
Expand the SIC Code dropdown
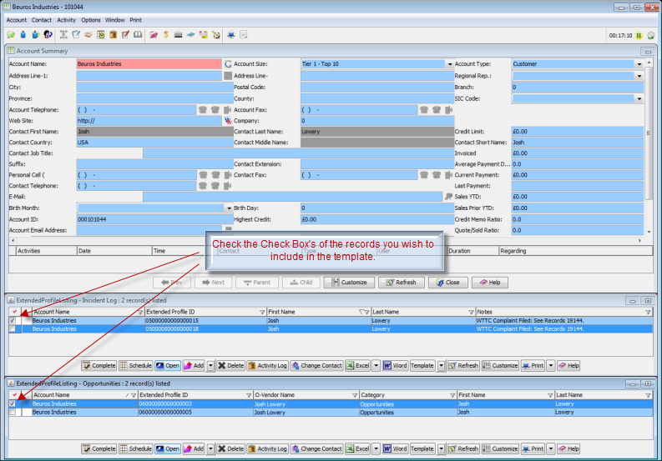(x=639, y=98)
